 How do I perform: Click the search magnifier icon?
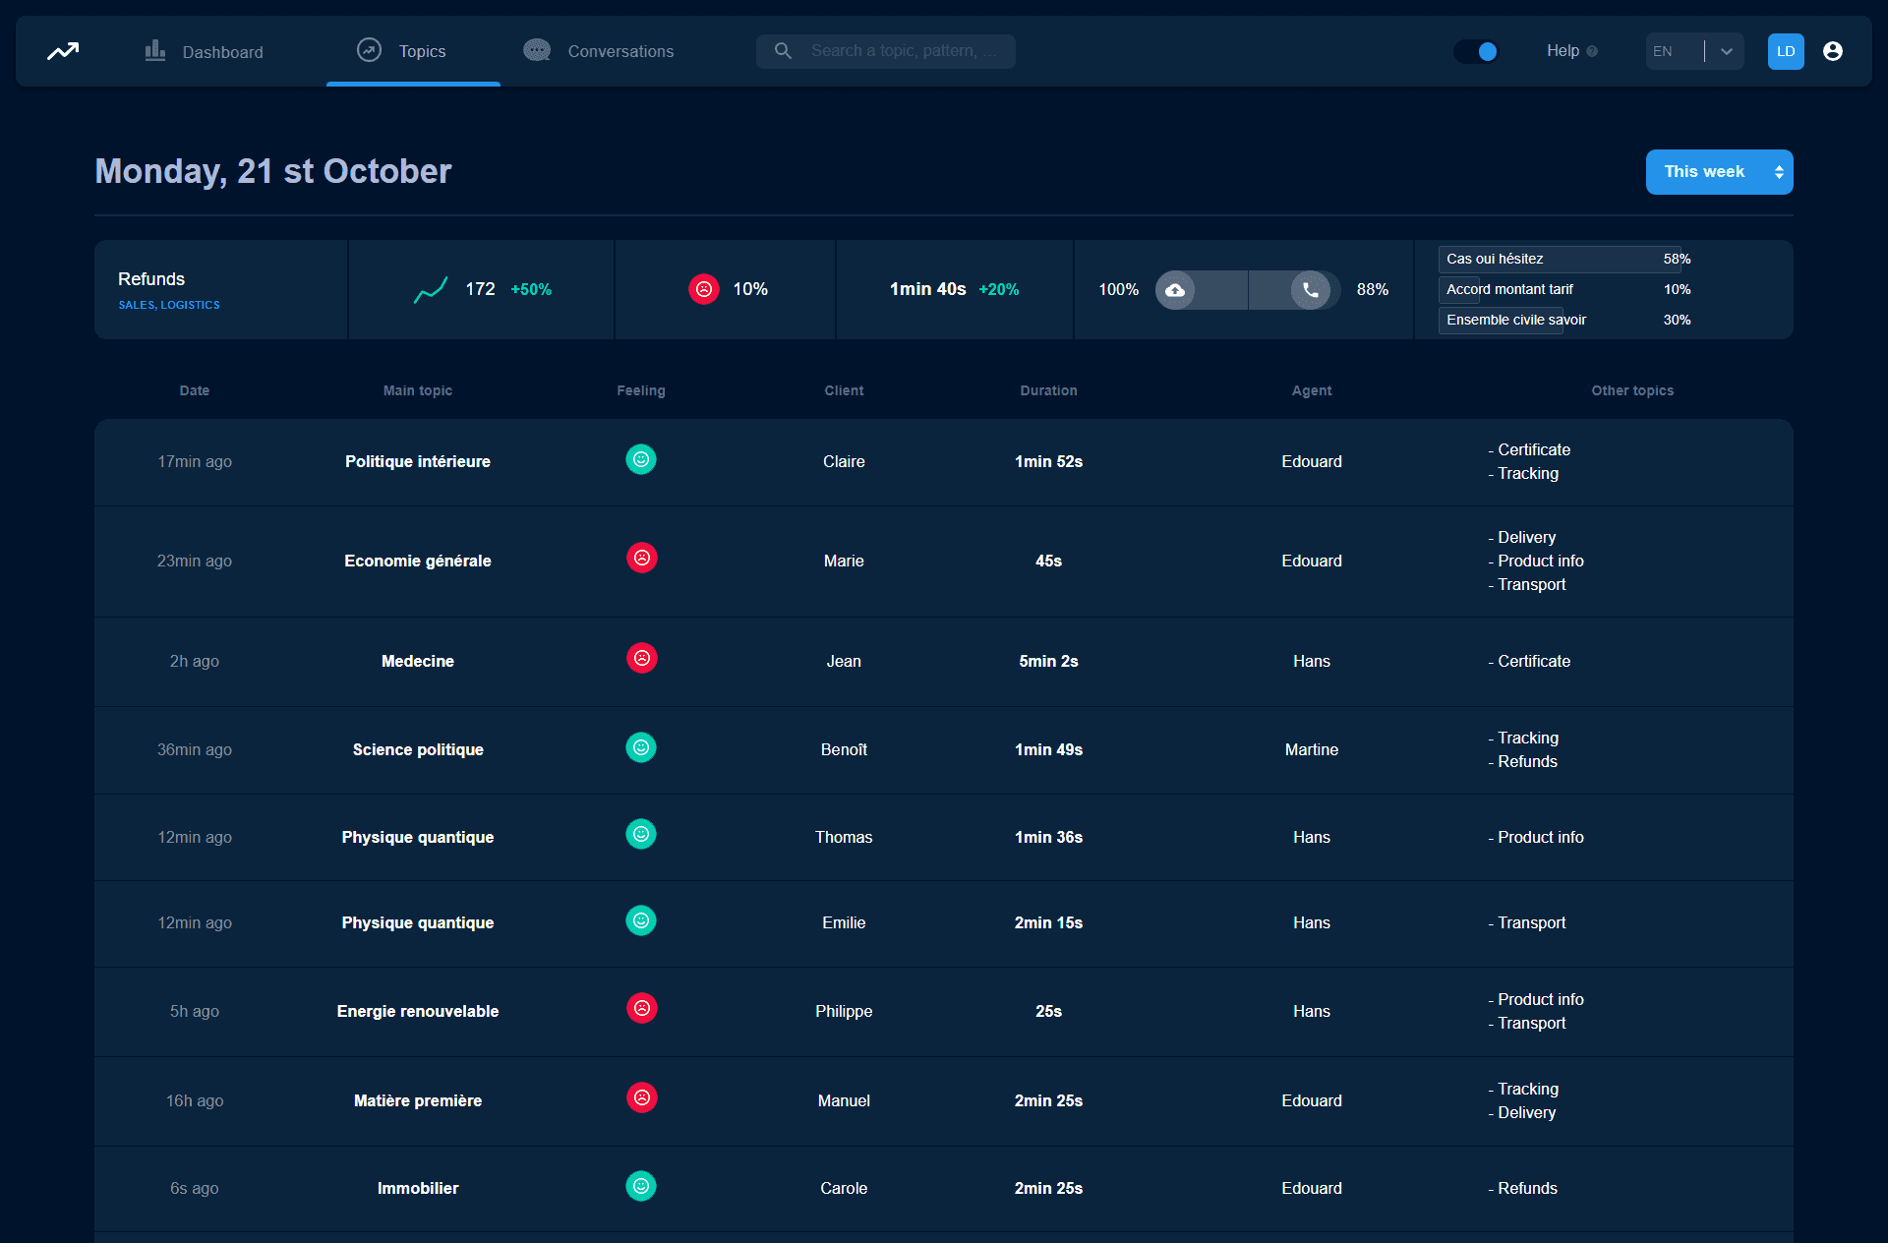(783, 50)
